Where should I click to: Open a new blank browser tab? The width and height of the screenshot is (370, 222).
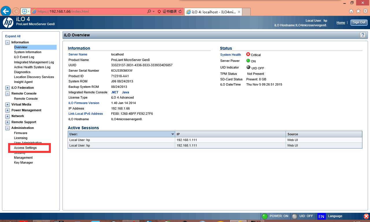246,12
